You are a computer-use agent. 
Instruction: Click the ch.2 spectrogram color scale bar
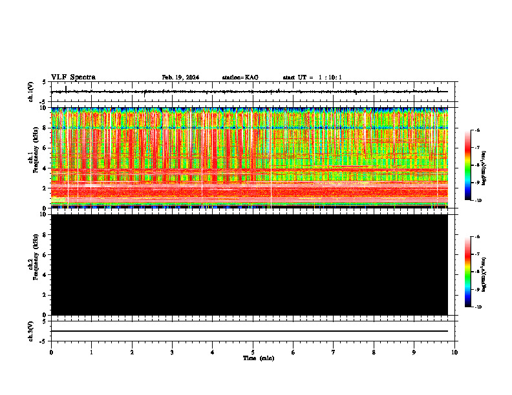coord(467,272)
